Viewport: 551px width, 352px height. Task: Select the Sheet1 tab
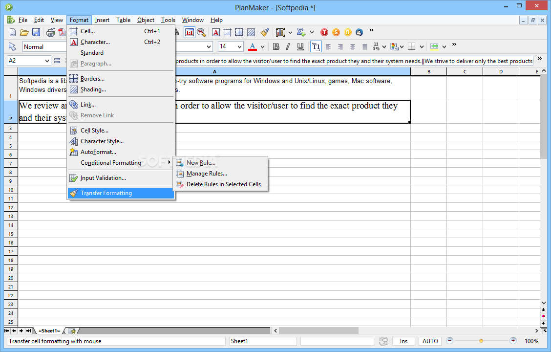pos(49,331)
